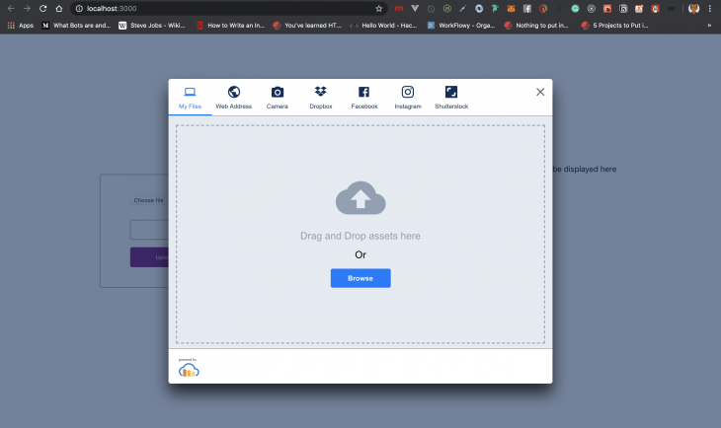Image resolution: width=721 pixels, height=428 pixels.
Task: Click the cloud upload icon
Action: (360, 198)
